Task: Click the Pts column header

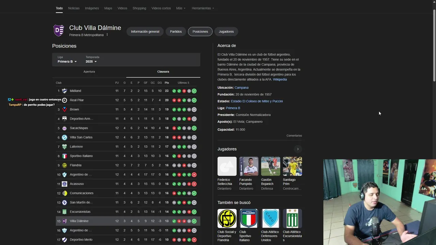Action: 167,83
